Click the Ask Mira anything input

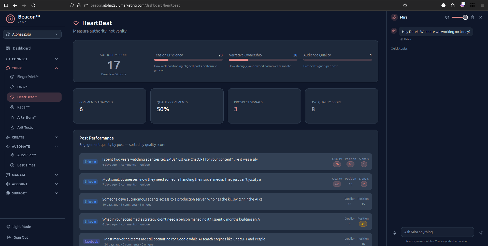pos(437,232)
